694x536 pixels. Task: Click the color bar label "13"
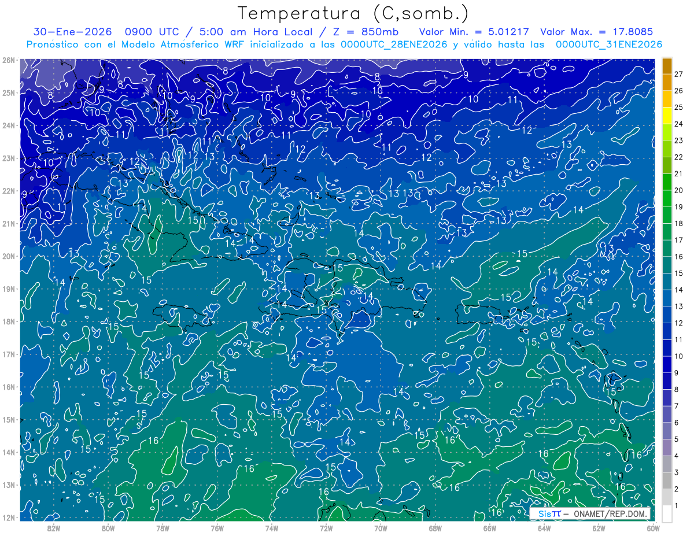[678, 306]
